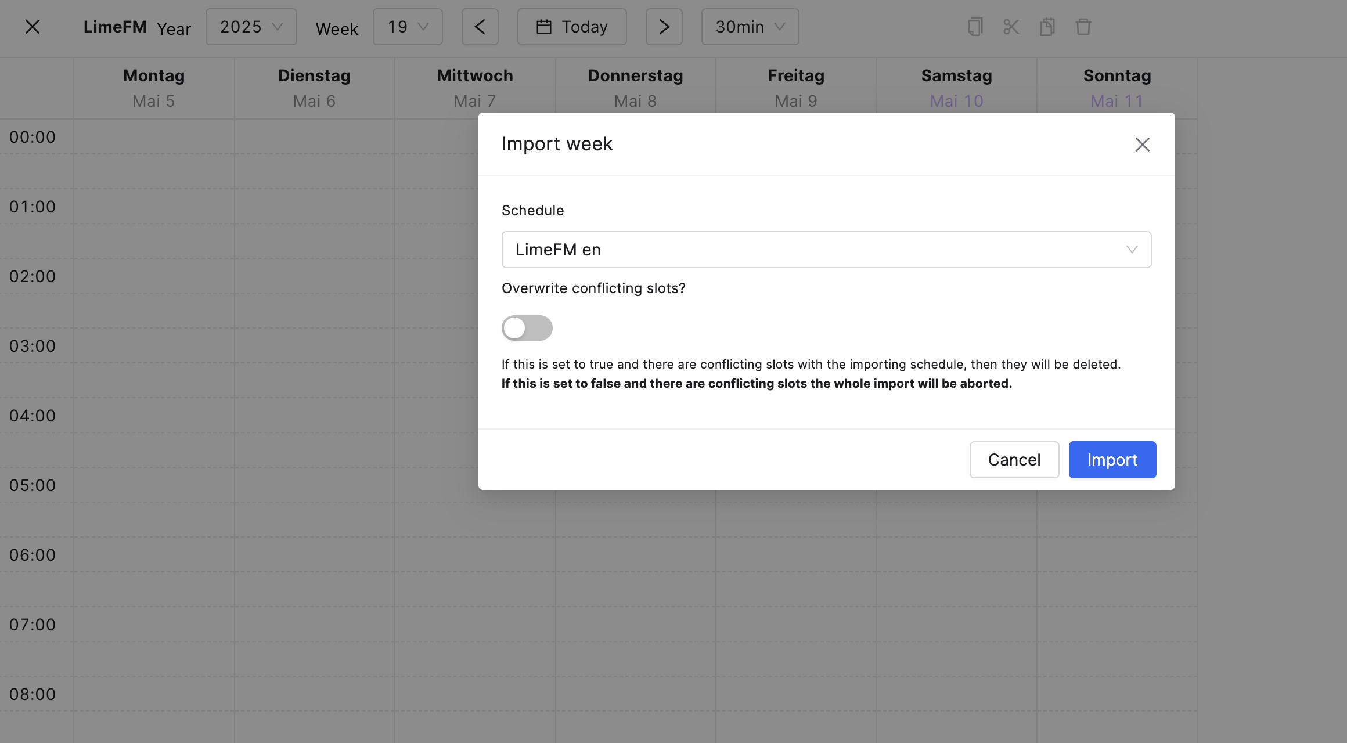Click the 03:00 time label
1347x743 pixels.
(33, 346)
